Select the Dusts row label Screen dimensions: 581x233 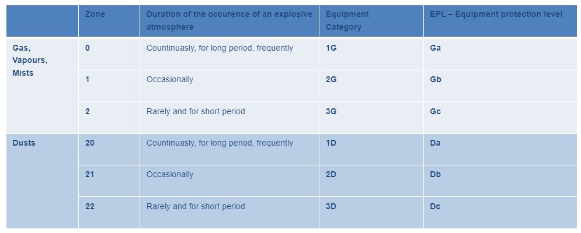[x=24, y=143]
